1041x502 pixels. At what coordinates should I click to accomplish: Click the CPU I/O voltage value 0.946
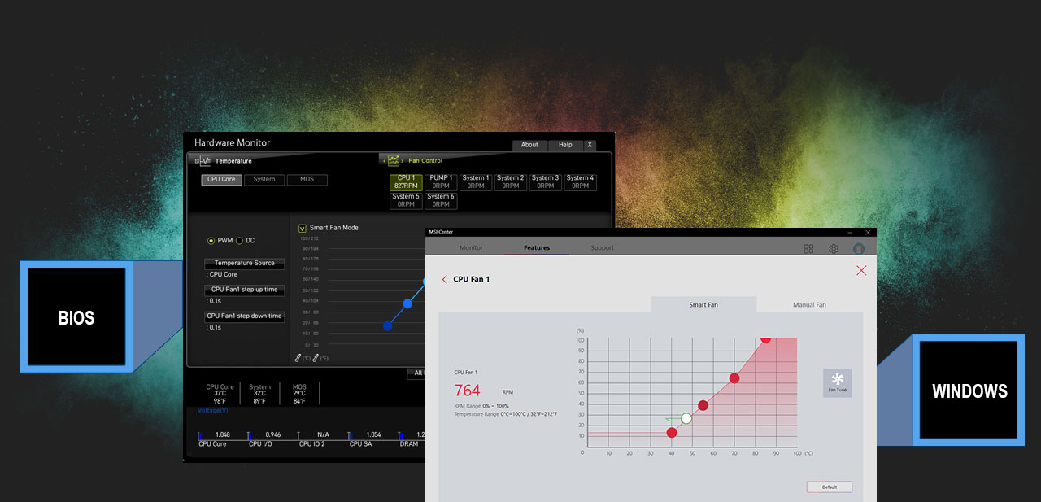(273, 434)
